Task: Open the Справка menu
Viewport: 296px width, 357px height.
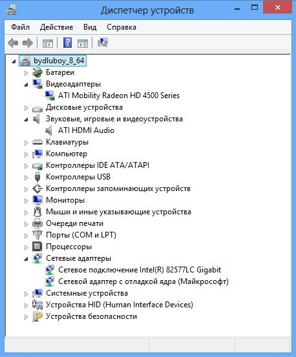Action: (x=122, y=27)
